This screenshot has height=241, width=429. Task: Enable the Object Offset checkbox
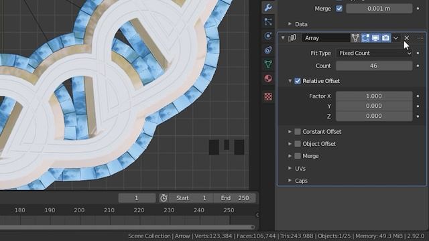298,144
